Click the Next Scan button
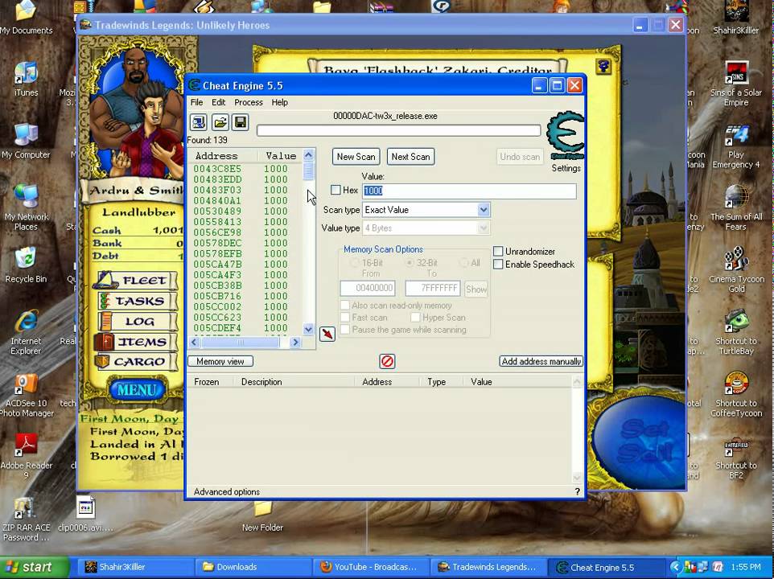 point(410,157)
